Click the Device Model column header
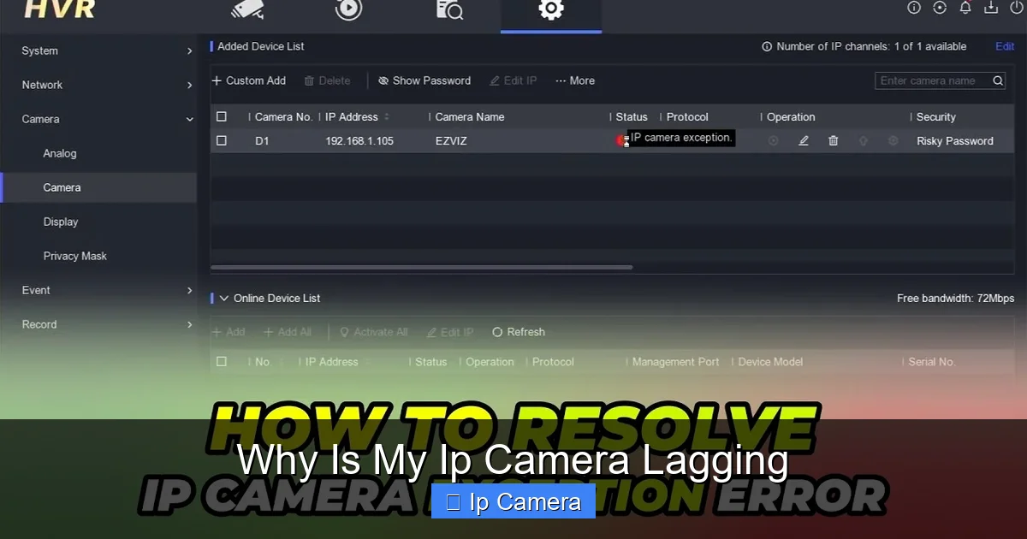Viewport: 1027px width, 539px height. pyautogui.click(x=770, y=362)
